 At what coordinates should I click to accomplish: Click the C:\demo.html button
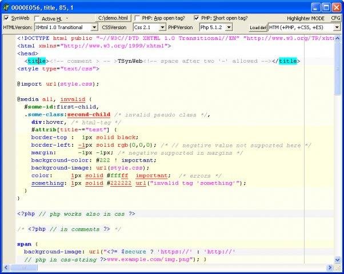pyautogui.click(x=113, y=18)
